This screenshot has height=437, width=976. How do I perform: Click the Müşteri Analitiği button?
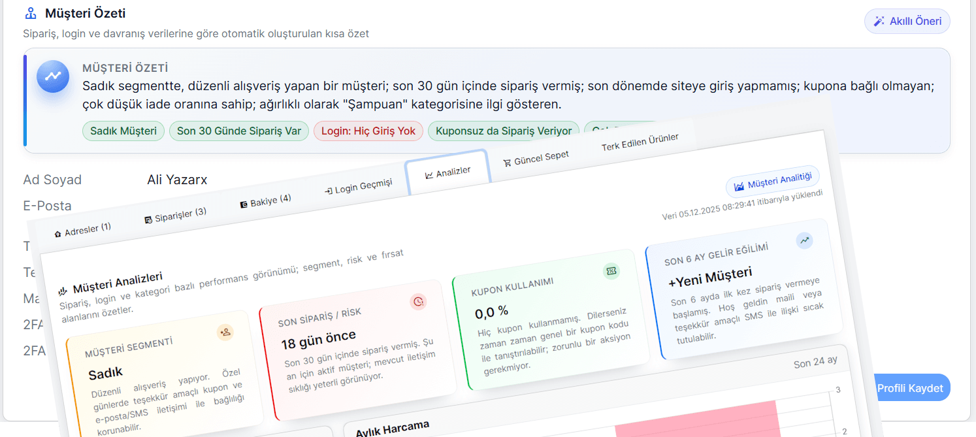[x=773, y=181]
